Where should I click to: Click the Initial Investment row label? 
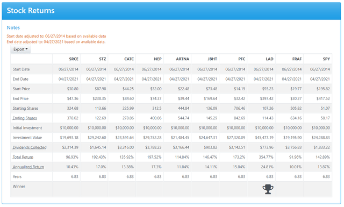(x=27, y=128)
